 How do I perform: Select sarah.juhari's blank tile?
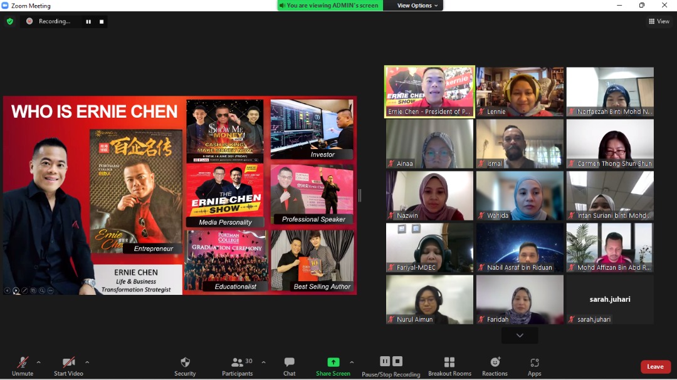tap(610, 300)
